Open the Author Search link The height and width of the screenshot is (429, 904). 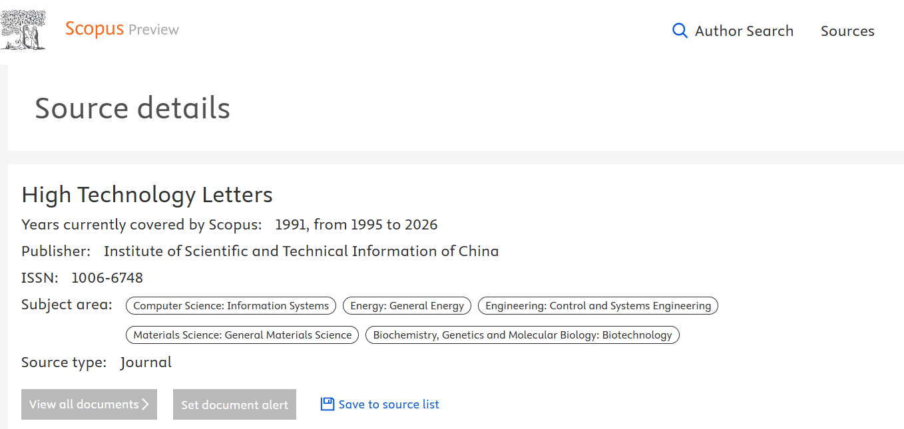coord(744,31)
